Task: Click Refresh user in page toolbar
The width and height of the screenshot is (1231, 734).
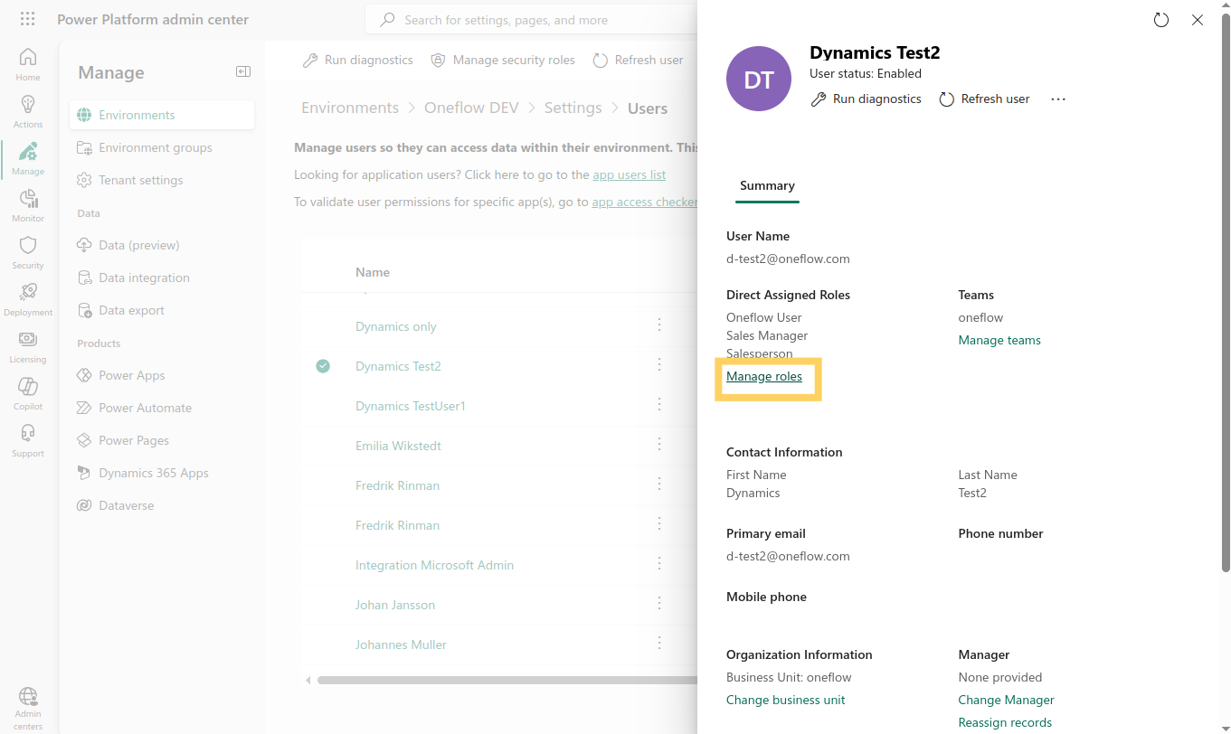Action: pos(638,60)
